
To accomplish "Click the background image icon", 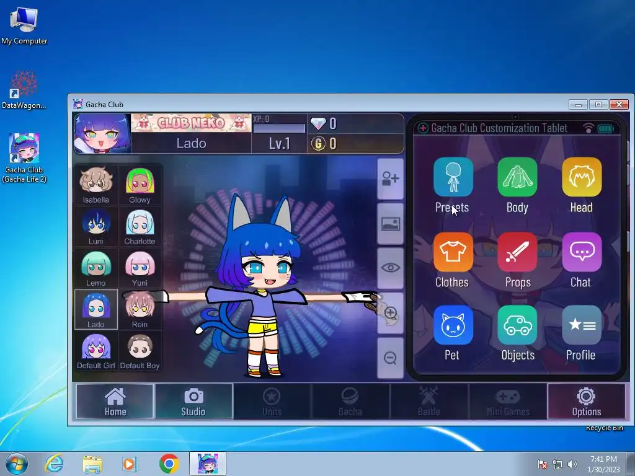I will click(x=391, y=224).
